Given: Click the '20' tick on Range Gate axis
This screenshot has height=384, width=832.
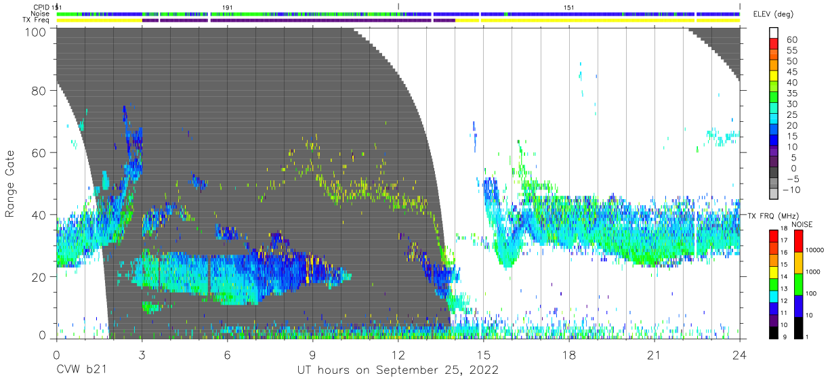Looking at the screenshot, I should point(39,277).
